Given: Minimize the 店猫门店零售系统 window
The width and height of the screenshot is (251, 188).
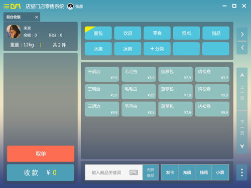Looking at the screenshot, I should coord(224,6).
